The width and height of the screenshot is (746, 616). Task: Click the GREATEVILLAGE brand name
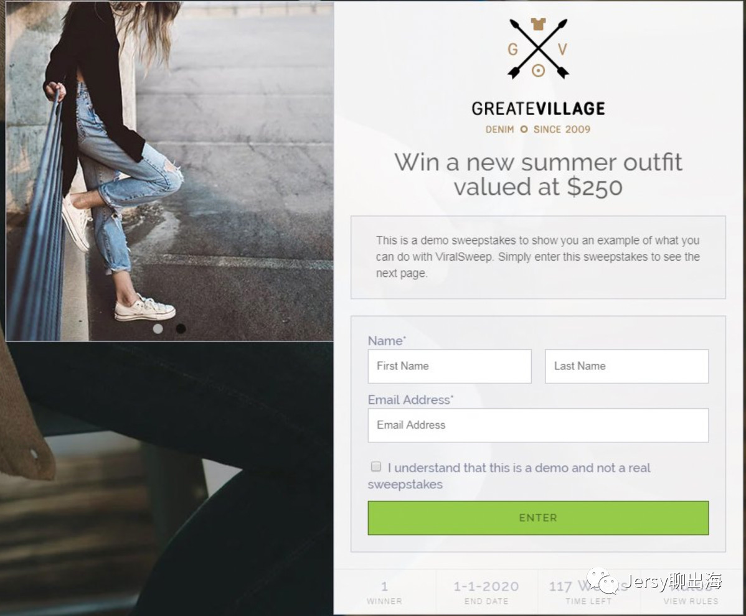(538, 109)
